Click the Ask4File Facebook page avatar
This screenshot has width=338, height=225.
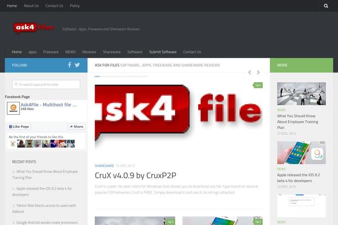click(13, 108)
